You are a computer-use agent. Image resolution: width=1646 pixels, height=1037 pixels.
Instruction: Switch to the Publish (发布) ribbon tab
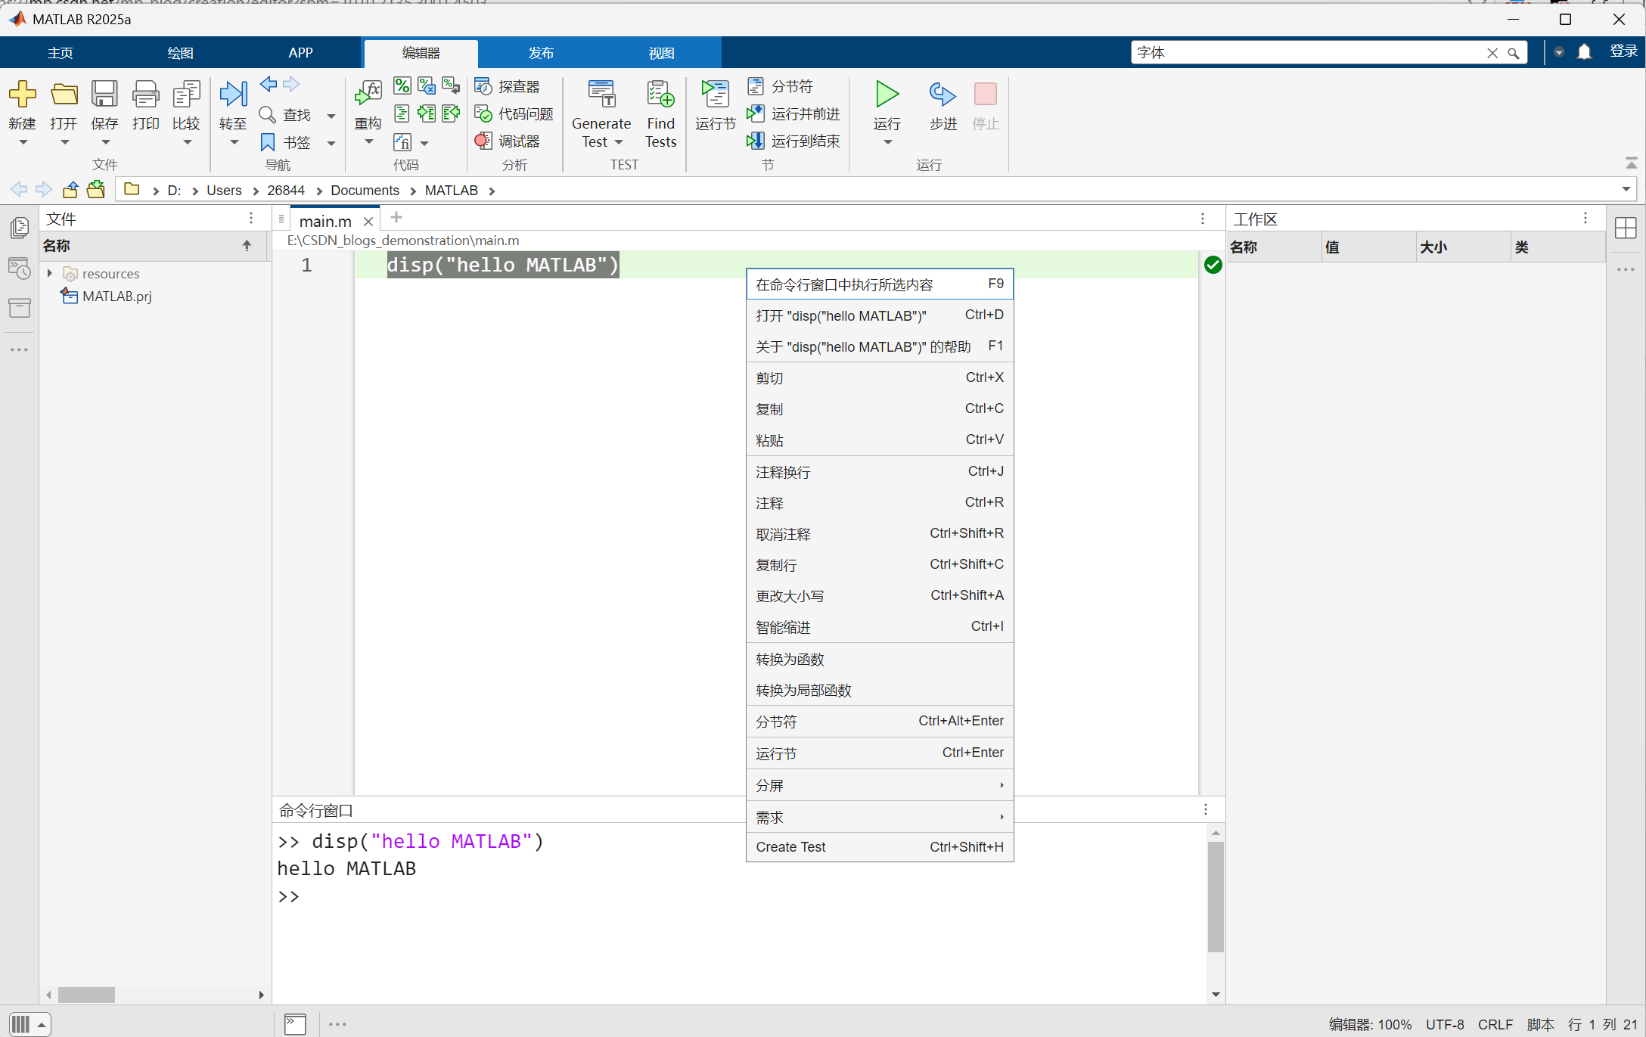[x=541, y=53]
